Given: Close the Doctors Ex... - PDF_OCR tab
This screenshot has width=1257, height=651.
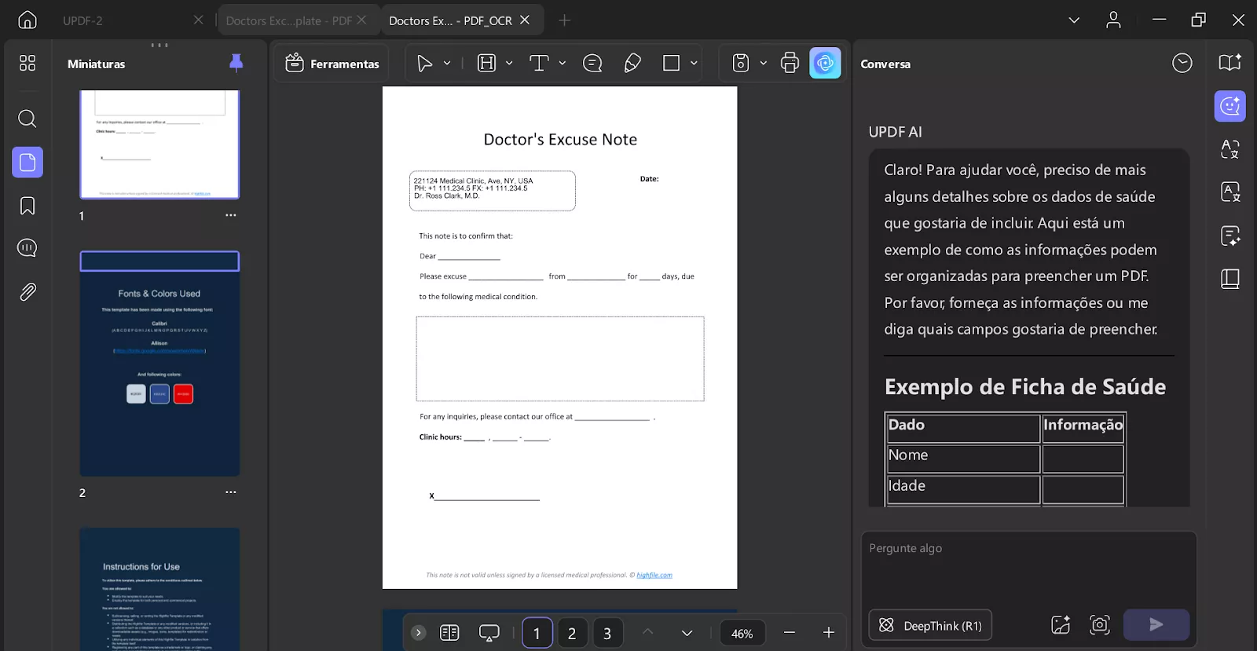Looking at the screenshot, I should (525, 20).
